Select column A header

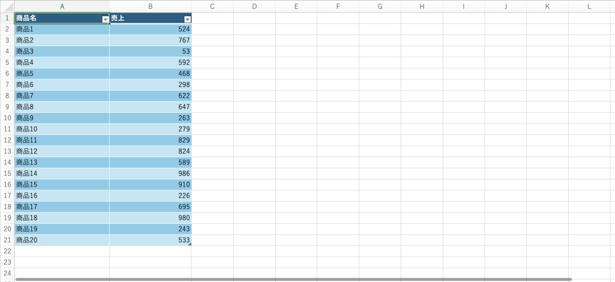click(x=62, y=6)
